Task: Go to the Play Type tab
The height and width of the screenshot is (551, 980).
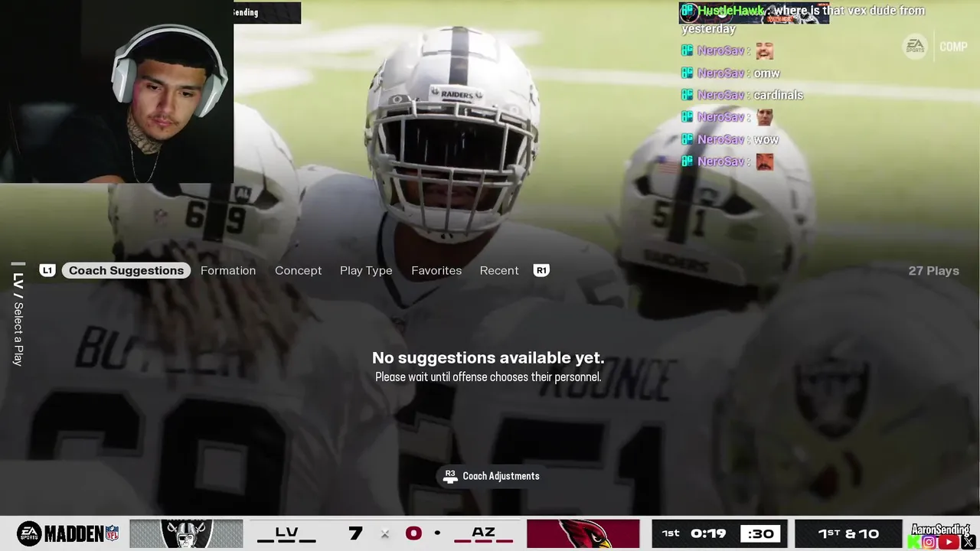Action: click(x=366, y=270)
